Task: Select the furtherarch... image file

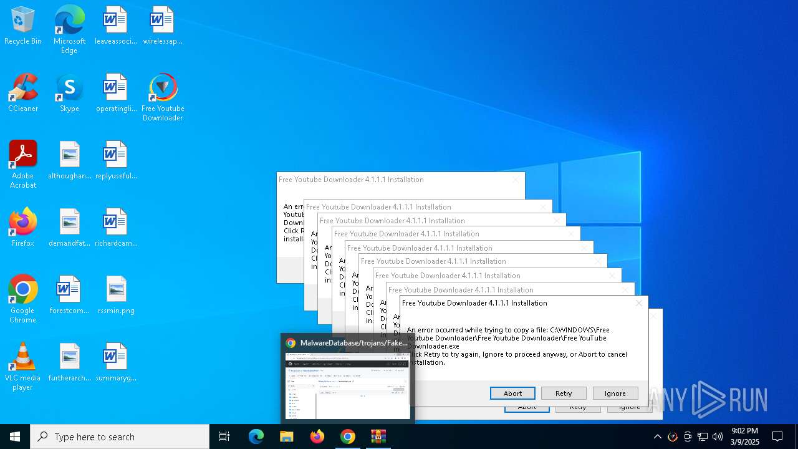Action: pos(69,362)
